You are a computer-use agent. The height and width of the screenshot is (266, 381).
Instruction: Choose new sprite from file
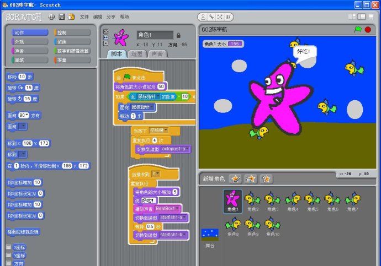click(x=251, y=179)
